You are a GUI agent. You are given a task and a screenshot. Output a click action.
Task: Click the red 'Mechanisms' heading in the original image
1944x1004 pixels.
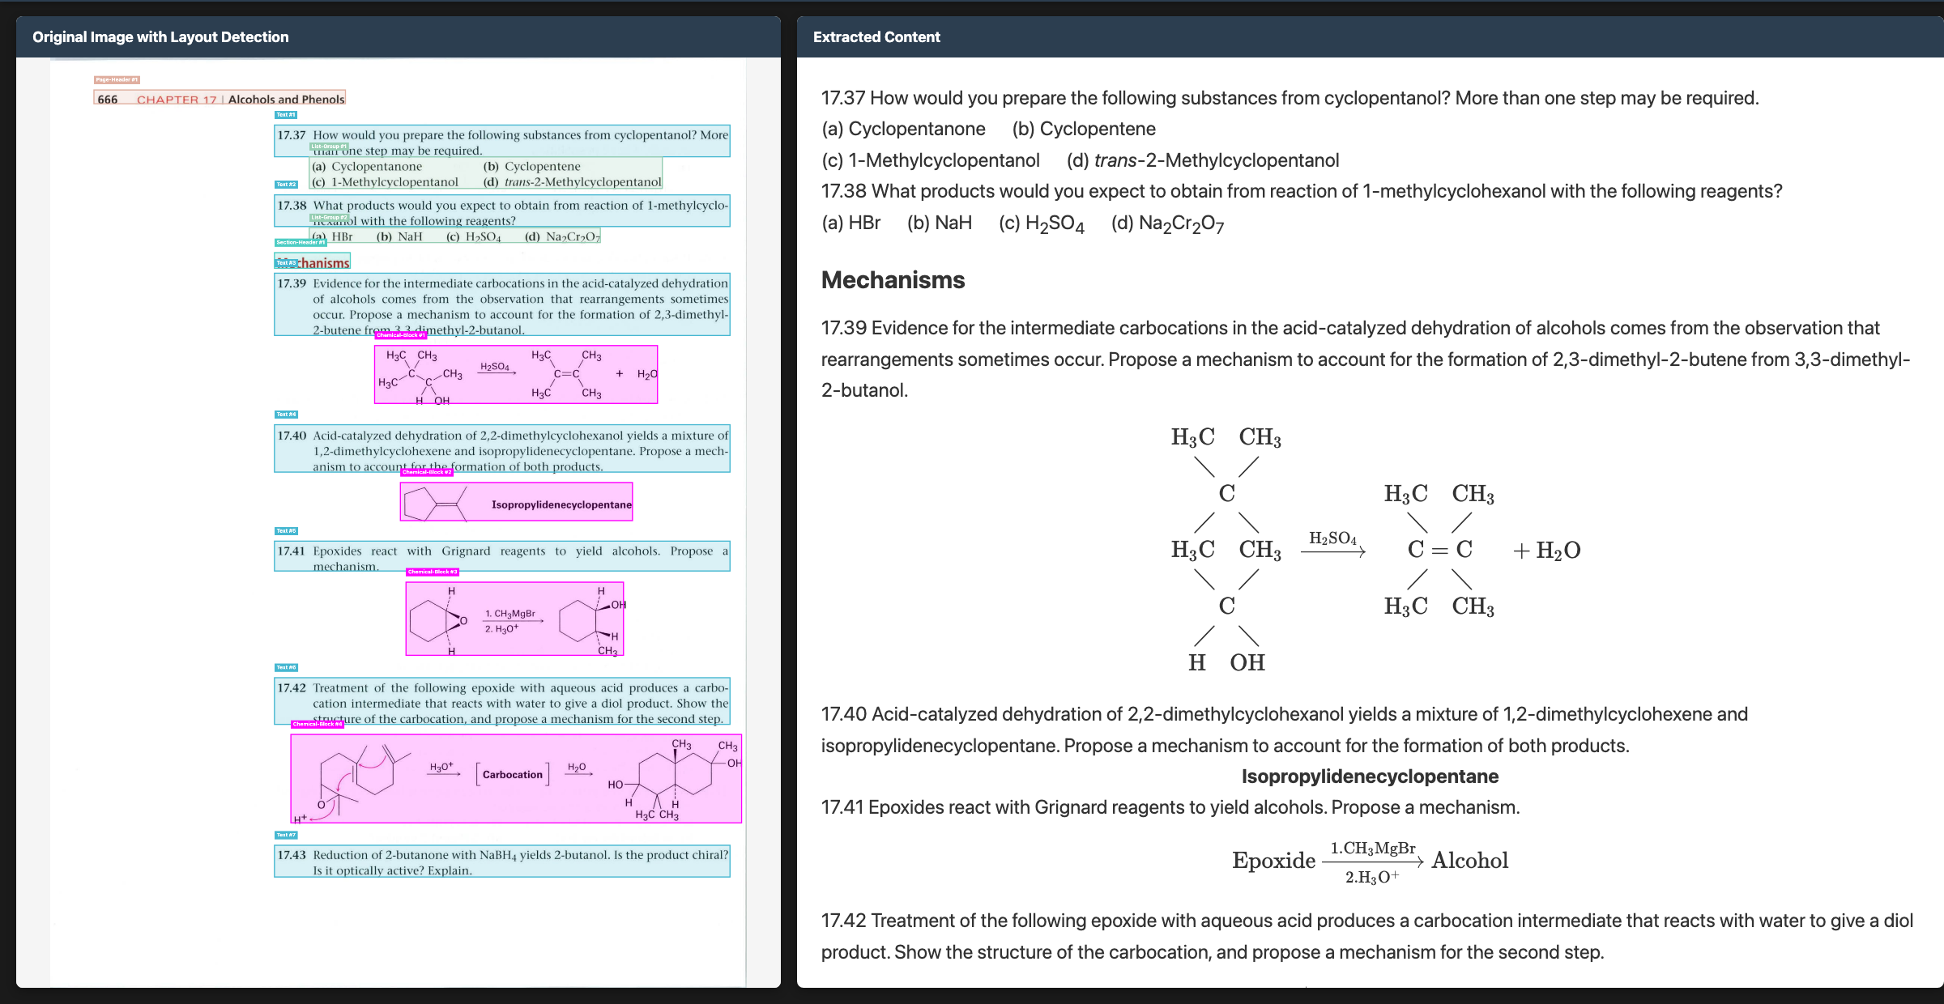[313, 263]
